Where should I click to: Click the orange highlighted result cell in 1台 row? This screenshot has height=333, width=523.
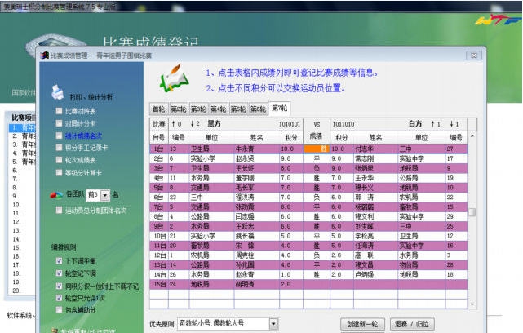(317, 149)
